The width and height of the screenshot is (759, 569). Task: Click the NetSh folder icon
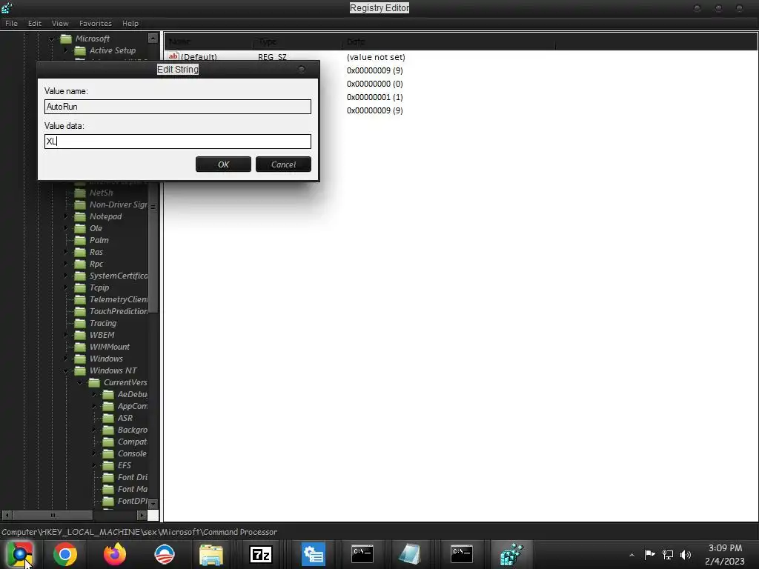click(x=80, y=193)
